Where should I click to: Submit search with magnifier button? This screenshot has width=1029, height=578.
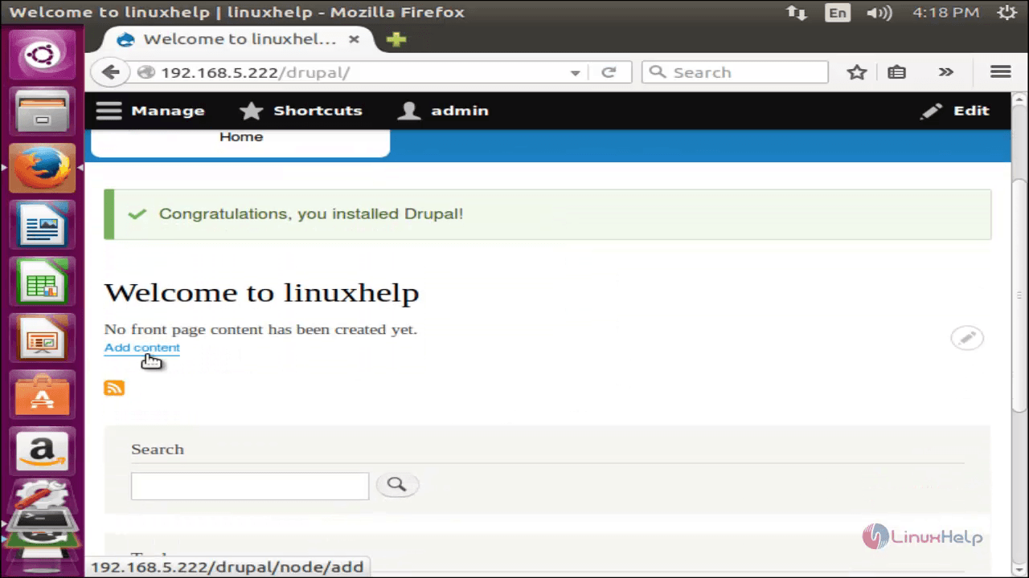pos(397,485)
